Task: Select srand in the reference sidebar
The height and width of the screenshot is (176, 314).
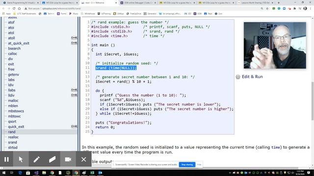Action: (x=12, y=142)
